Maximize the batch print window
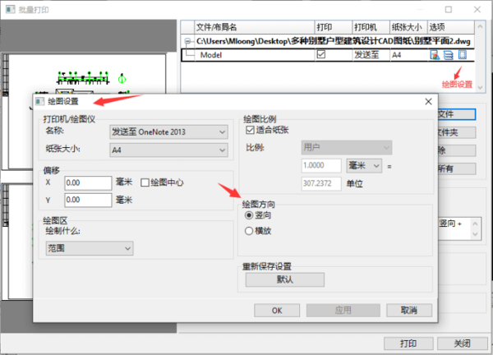493x355 pixels. point(449,10)
